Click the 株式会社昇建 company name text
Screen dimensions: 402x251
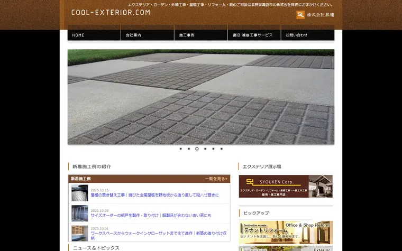[321, 15]
